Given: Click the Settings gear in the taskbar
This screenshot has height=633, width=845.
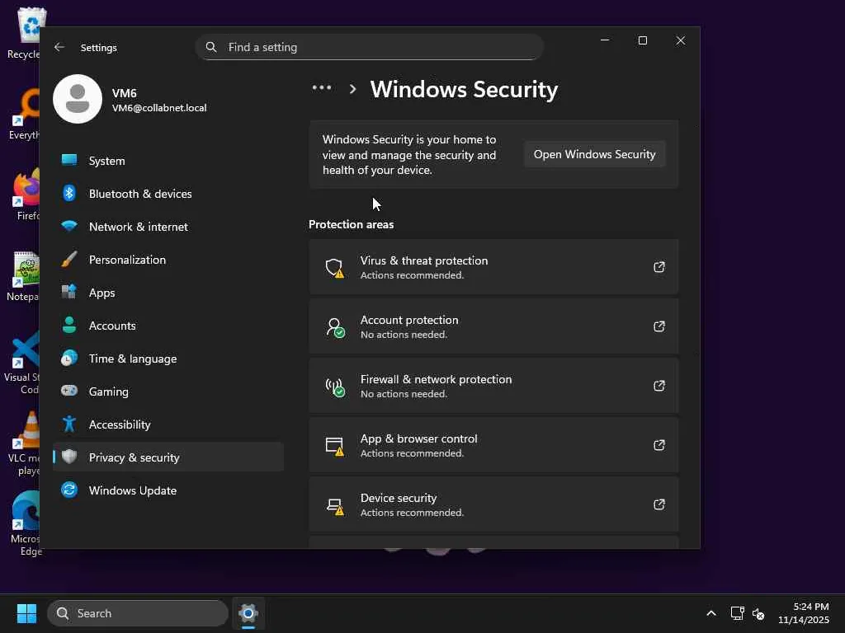Looking at the screenshot, I should point(248,613).
